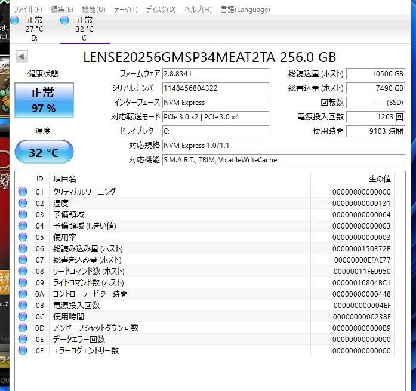Open the 機能(U) menu
This screenshot has width=416, height=391.
pos(93,10)
